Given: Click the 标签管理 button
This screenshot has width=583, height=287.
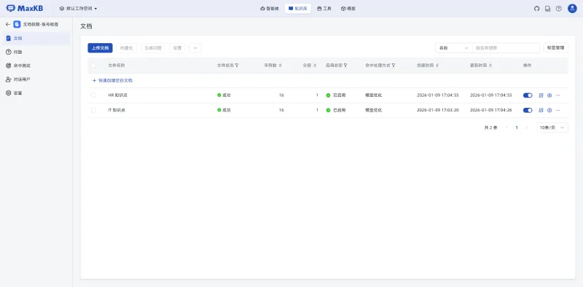Looking at the screenshot, I should click(555, 48).
